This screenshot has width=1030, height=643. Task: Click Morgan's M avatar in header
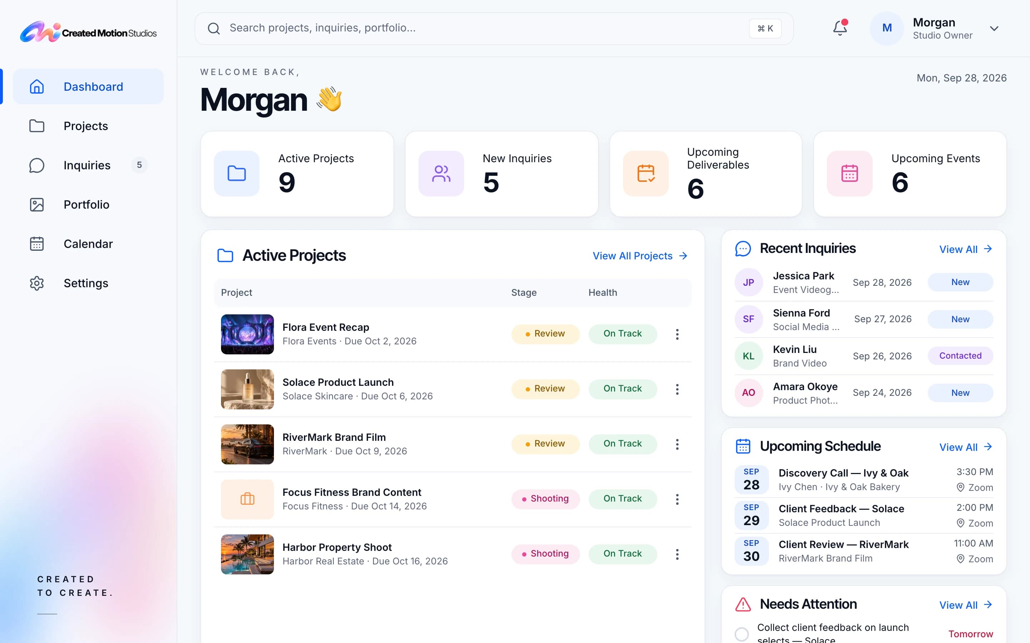tap(887, 29)
